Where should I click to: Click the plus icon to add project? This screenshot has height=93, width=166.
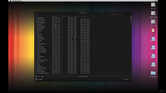[x=39, y=76]
